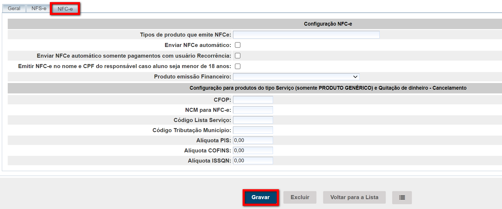Edit the Alíquota PIS value
The width and height of the screenshot is (502, 209).
point(253,140)
